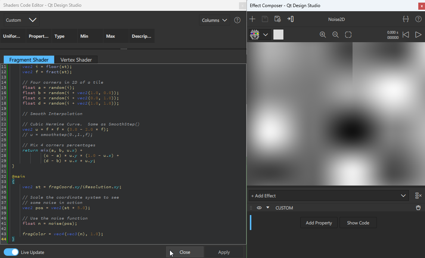Create a new composition with the plus icon
The width and height of the screenshot is (425, 258).
[252, 19]
